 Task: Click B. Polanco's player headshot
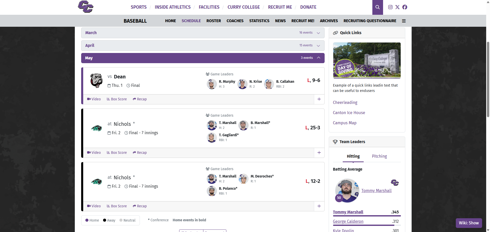(x=212, y=191)
